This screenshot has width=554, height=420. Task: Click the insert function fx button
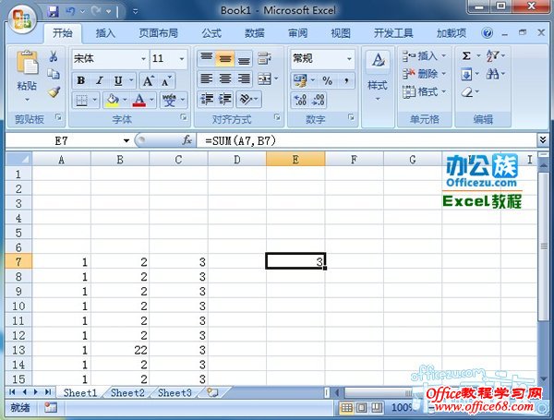[187, 140]
